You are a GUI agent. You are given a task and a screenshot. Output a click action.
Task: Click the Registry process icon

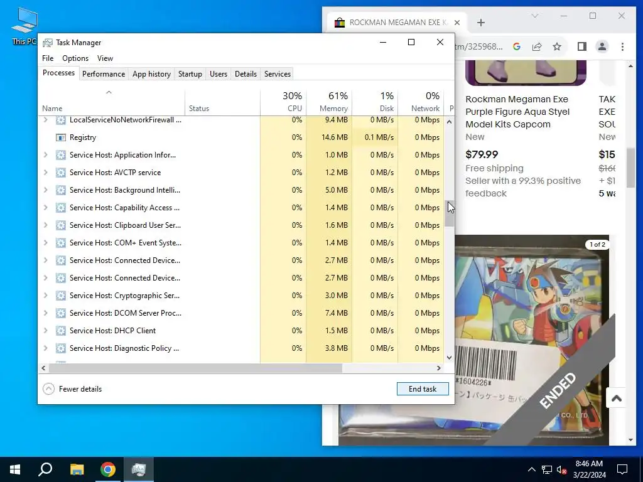point(61,137)
